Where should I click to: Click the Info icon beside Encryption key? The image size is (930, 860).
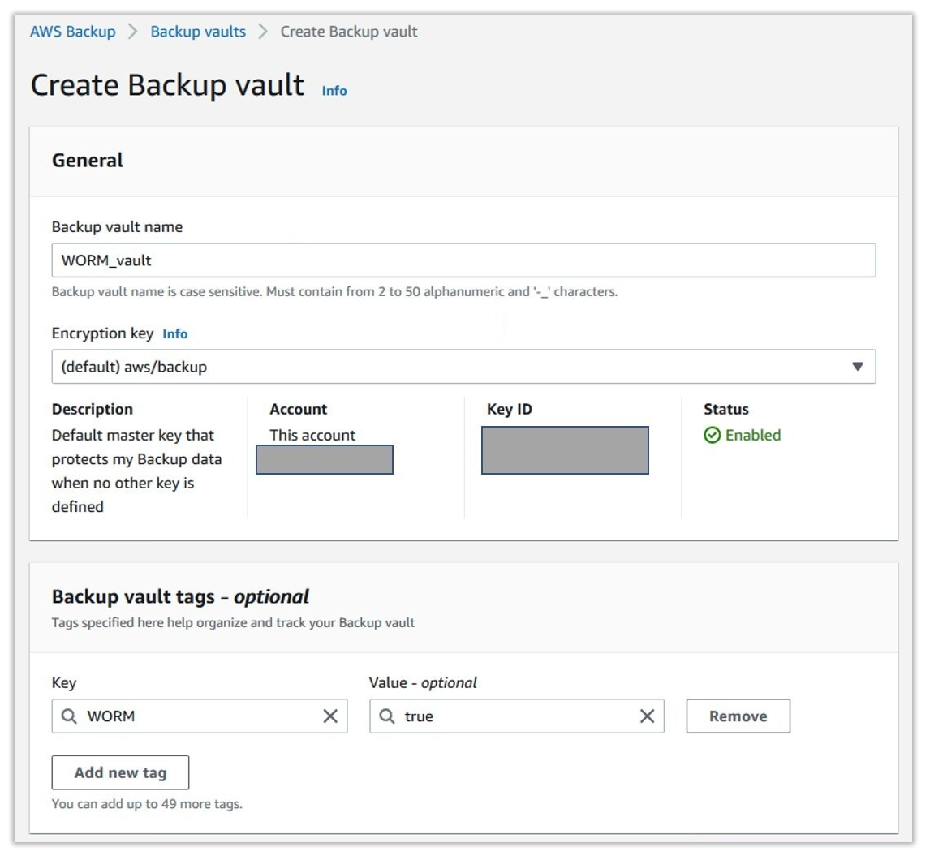click(x=175, y=333)
